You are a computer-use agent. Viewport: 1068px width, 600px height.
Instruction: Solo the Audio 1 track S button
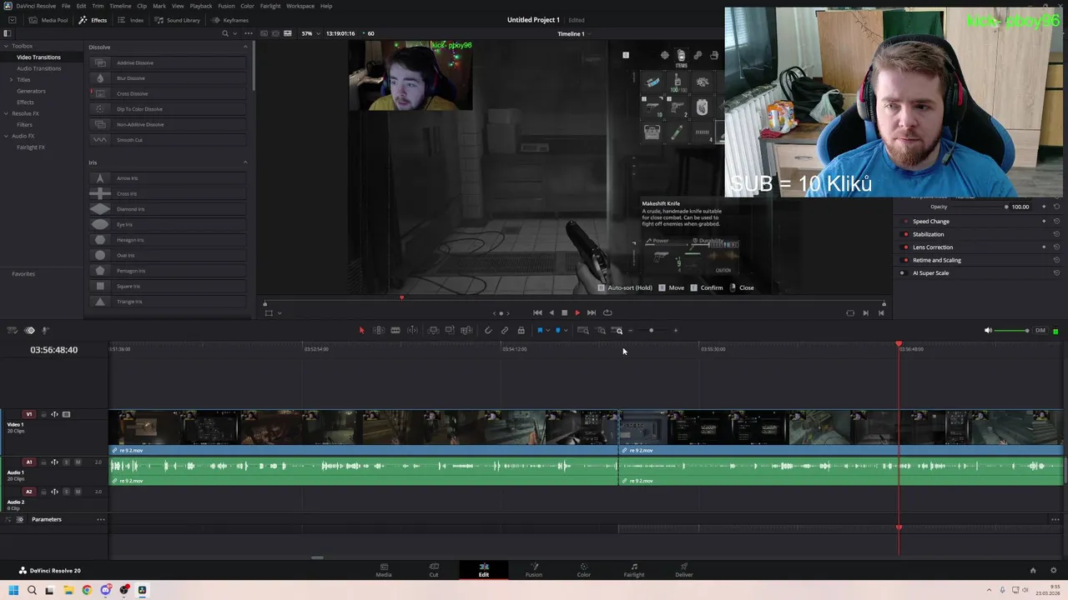coord(66,462)
